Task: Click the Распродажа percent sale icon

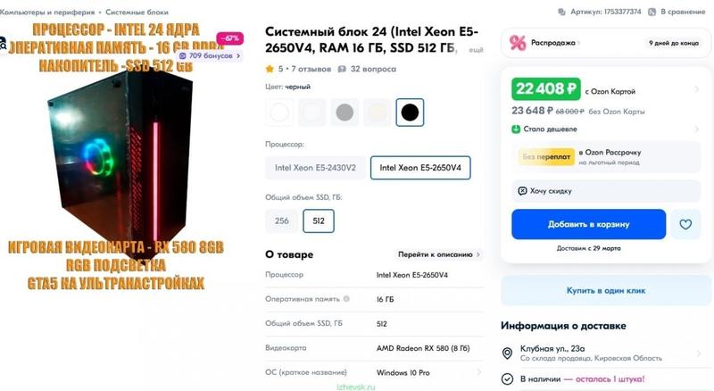Action: [518, 43]
